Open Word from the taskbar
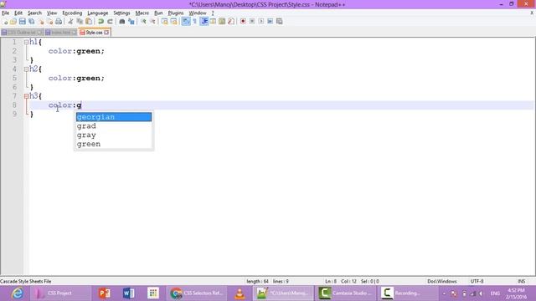 (128, 293)
